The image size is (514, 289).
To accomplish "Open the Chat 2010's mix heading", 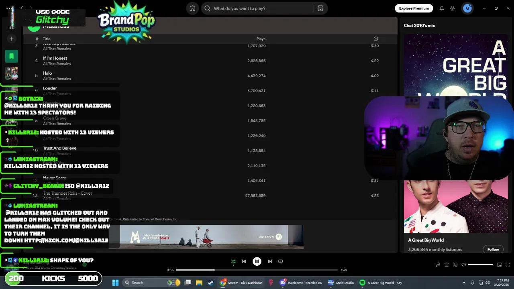I will pyautogui.click(x=419, y=26).
